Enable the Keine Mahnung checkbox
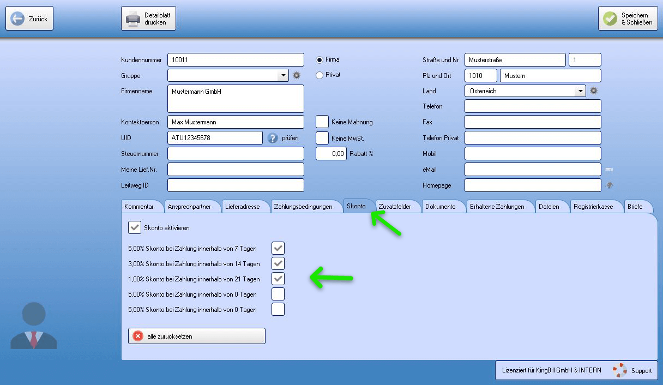663x385 pixels. [322, 122]
